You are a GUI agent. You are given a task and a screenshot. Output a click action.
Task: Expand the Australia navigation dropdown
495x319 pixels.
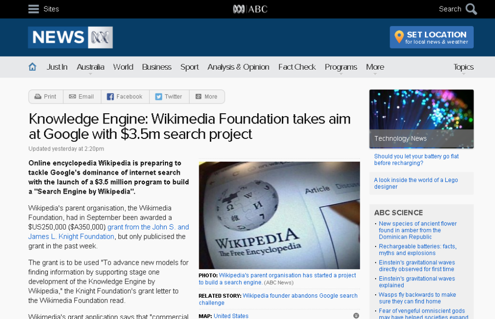pyautogui.click(x=90, y=67)
